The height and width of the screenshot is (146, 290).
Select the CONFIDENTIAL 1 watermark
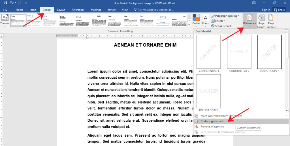coord(209,53)
